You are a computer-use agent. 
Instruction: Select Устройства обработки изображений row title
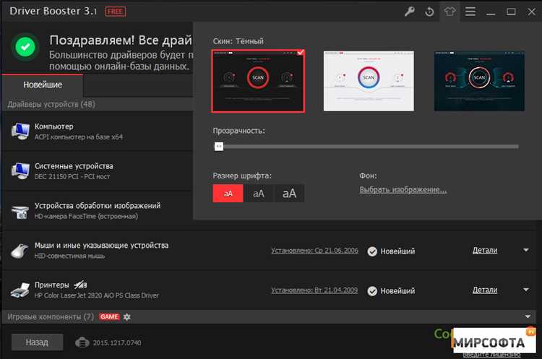point(98,206)
